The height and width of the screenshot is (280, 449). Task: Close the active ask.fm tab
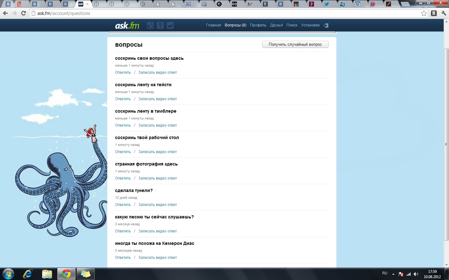tap(87, 4)
